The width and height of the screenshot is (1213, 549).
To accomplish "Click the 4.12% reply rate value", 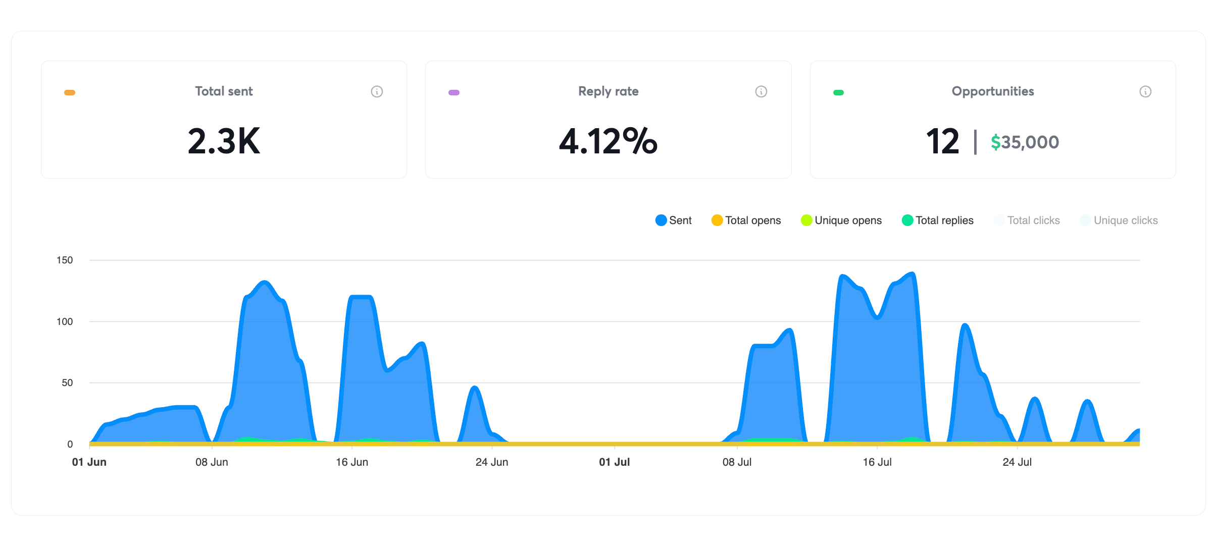I will 608,141.
